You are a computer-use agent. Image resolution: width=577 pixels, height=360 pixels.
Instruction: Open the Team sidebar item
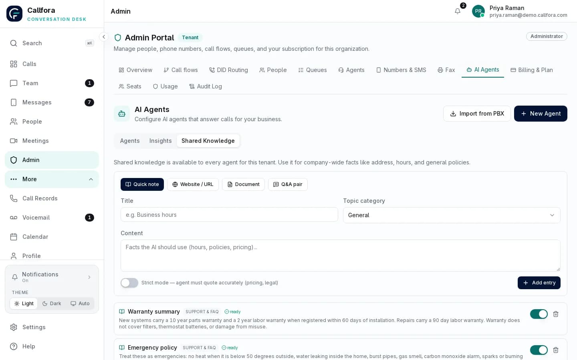[x=52, y=83]
